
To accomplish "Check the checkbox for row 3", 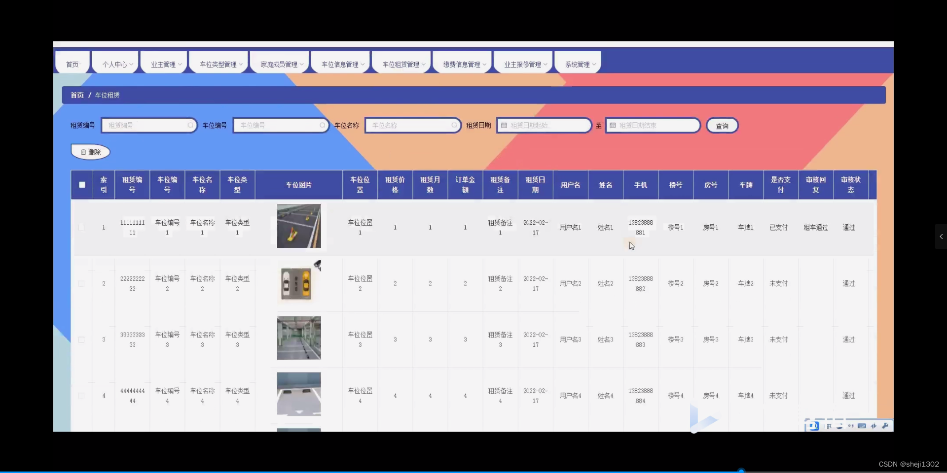I will pos(81,339).
